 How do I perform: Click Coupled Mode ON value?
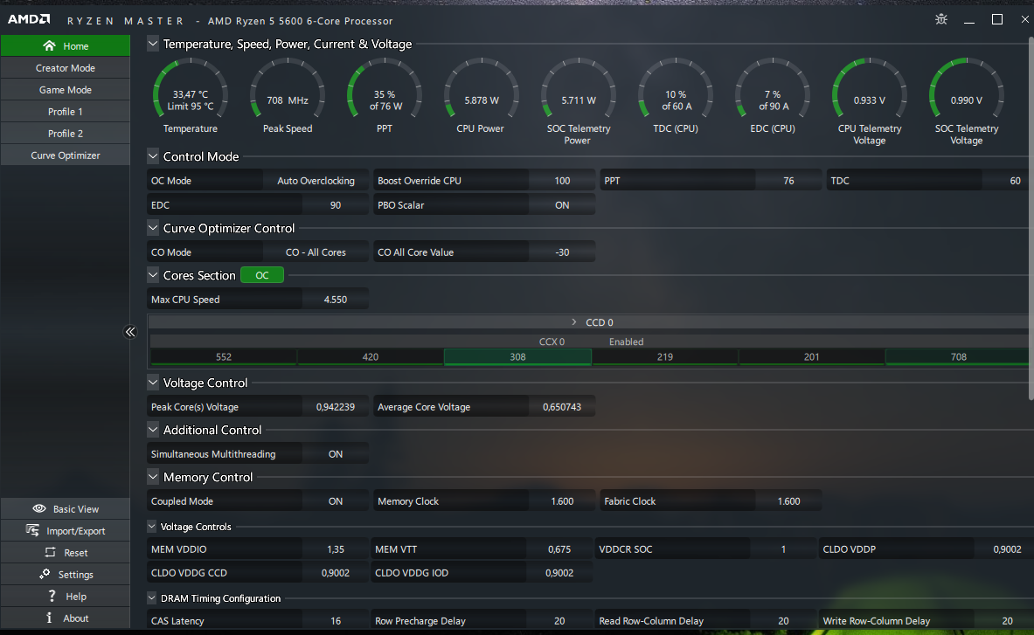(x=336, y=501)
